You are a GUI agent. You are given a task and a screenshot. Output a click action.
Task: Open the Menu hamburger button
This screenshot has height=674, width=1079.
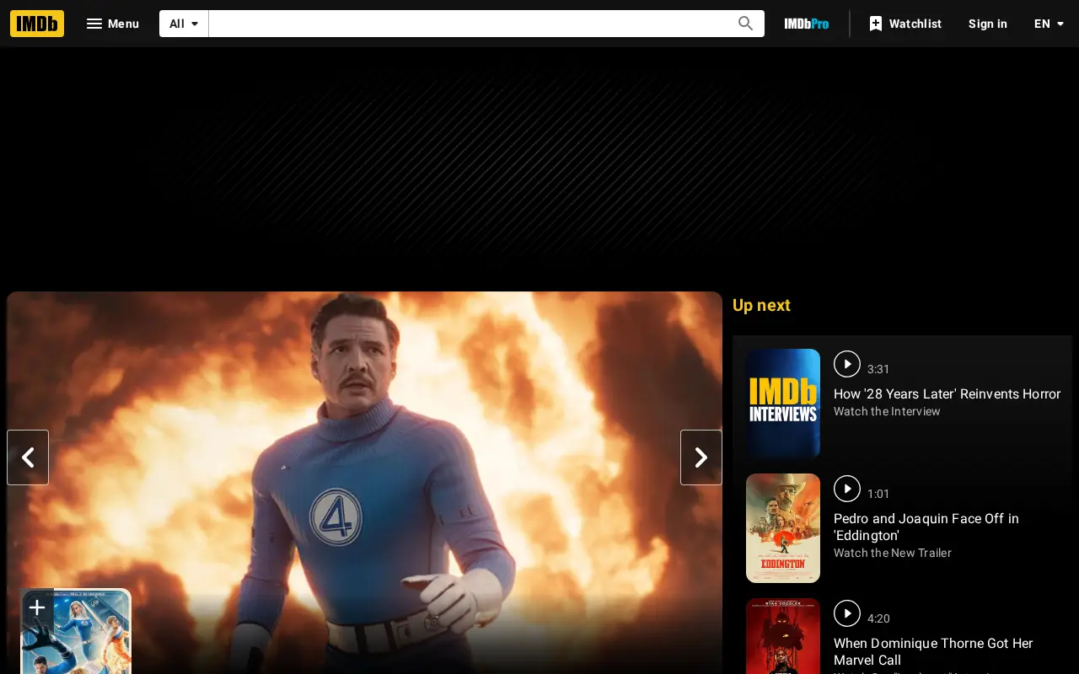pyautogui.click(x=113, y=24)
